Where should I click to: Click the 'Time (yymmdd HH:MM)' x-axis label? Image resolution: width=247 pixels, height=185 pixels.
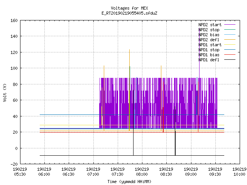point(129,182)
